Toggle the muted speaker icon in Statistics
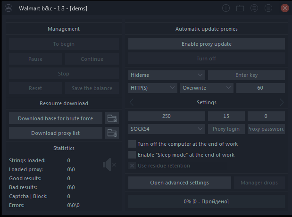 109,165
